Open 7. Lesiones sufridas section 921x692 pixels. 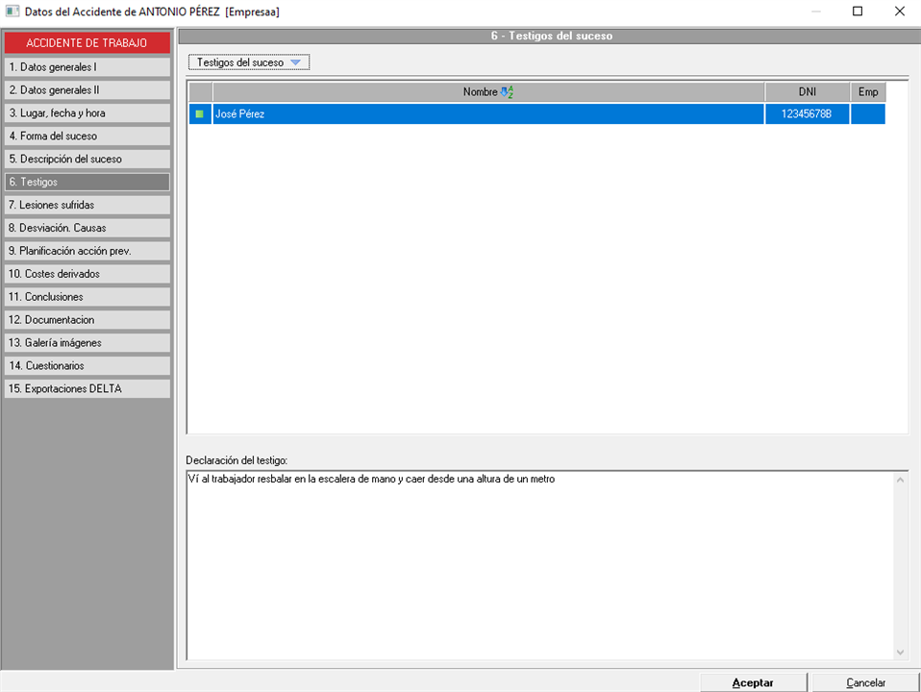[x=87, y=205]
